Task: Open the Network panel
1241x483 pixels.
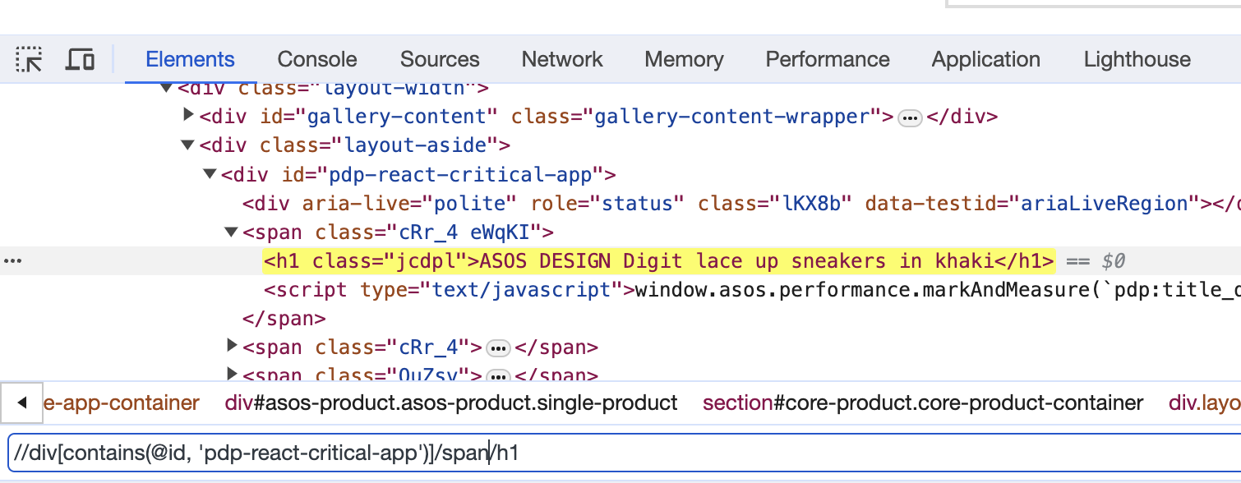Action: pos(561,59)
